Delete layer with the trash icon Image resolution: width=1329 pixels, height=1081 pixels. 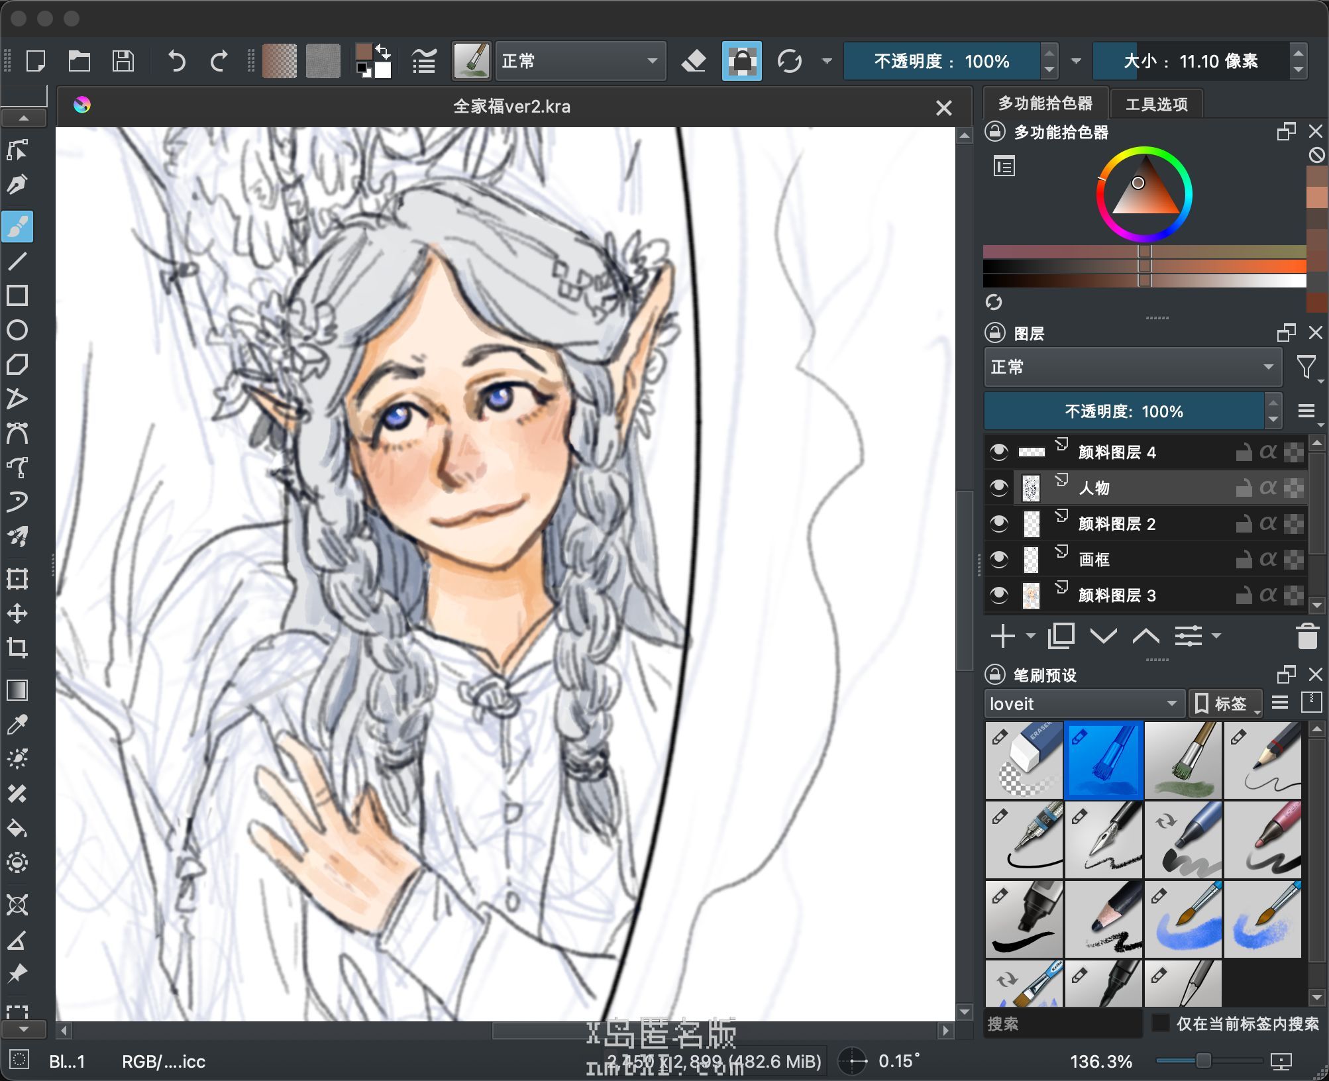point(1306,636)
